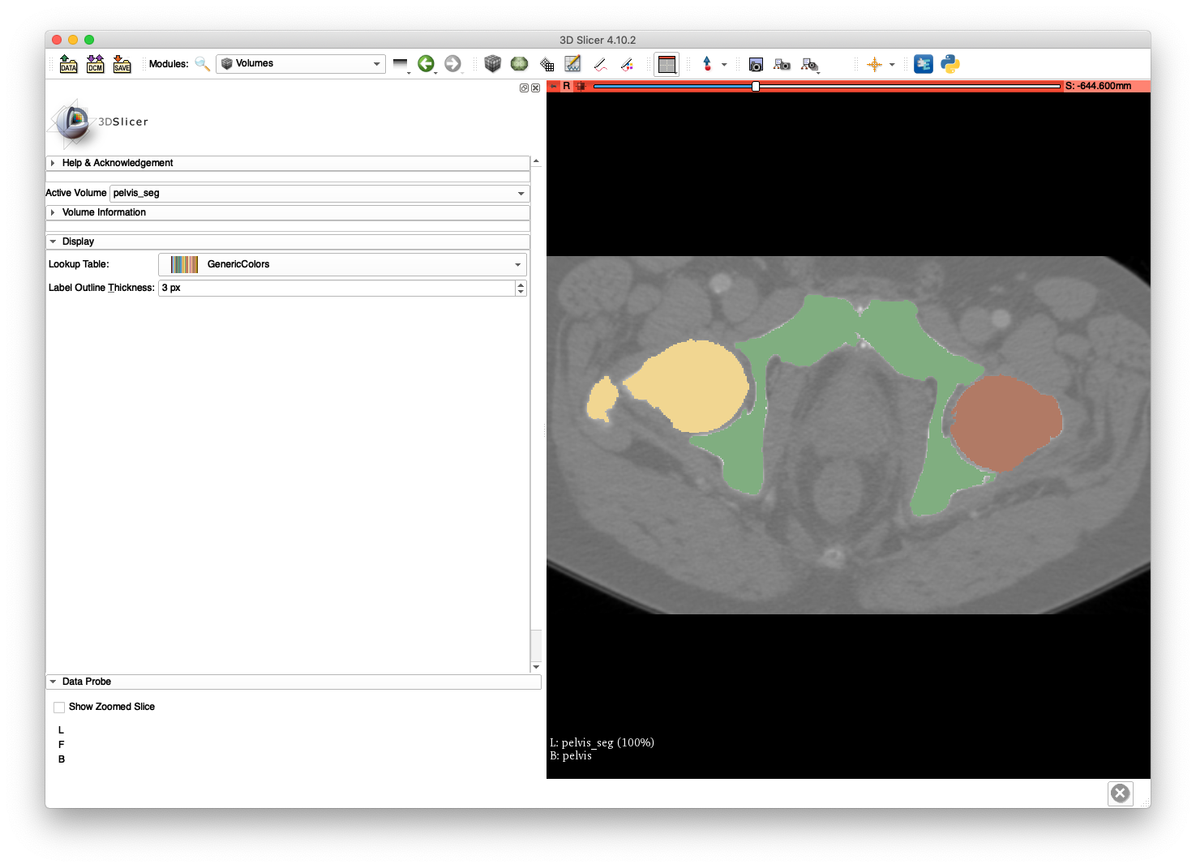Click Label Outline Thickness field

point(337,288)
